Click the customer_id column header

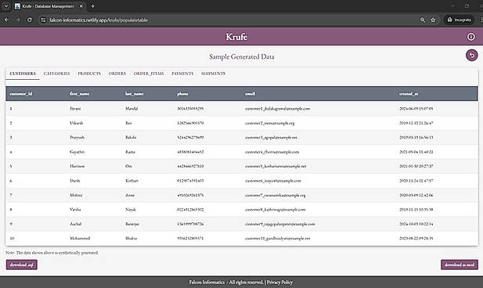click(x=20, y=94)
